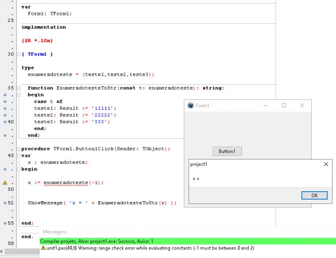Click line number 58 in the gutter
This screenshot has width=336, height=258.
(x=10, y=243)
